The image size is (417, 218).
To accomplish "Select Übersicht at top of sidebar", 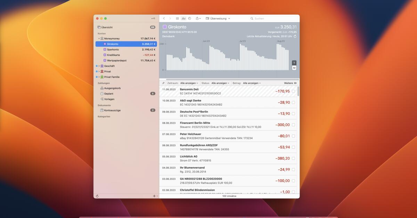I will click(x=107, y=27).
